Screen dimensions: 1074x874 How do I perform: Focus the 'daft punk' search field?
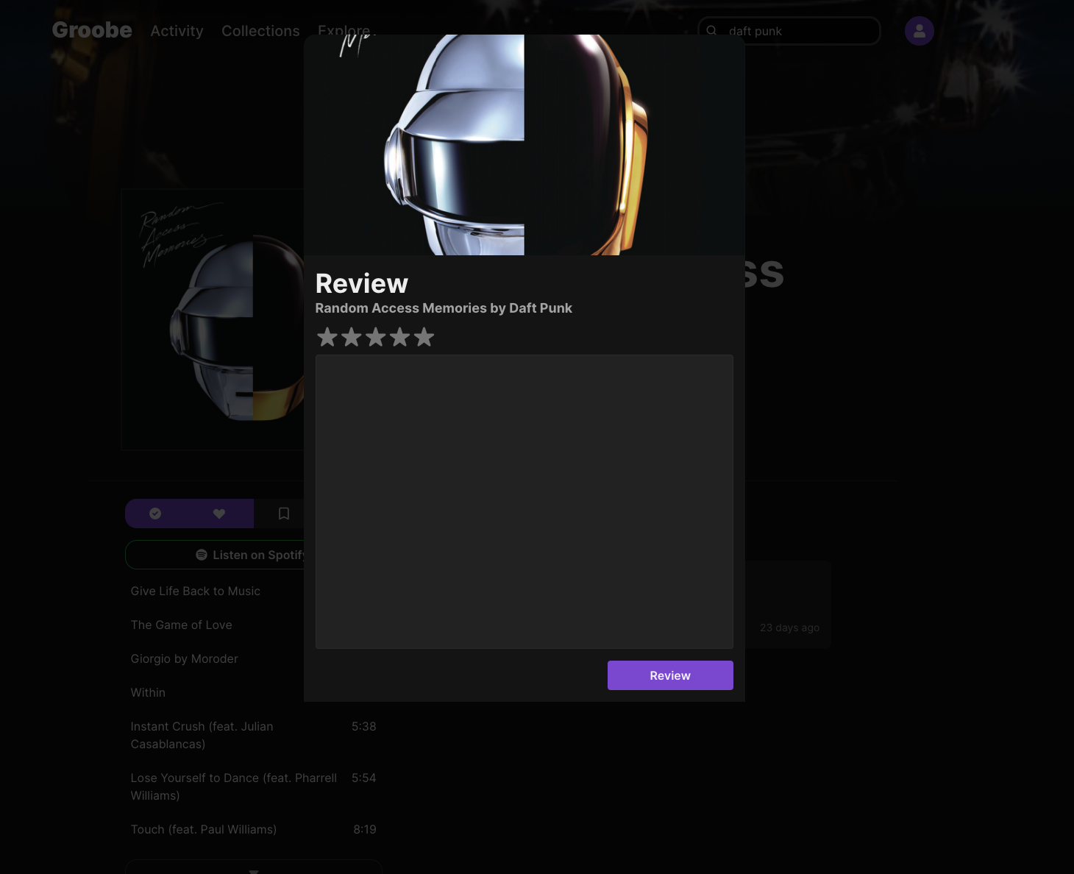point(789,31)
